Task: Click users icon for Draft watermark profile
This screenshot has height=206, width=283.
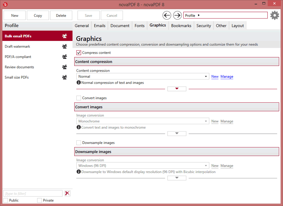Action: point(64,47)
